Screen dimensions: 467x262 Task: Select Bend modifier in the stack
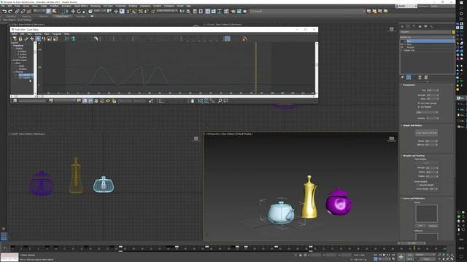(x=409, y=44)
